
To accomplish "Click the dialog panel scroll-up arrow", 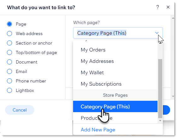I will click(x=173, y=18).
